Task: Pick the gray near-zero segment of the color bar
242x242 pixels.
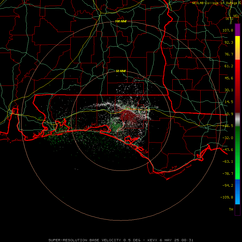Action: (237, 120)
